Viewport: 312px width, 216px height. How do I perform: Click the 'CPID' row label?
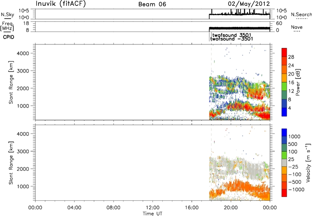tap(9, 37)
